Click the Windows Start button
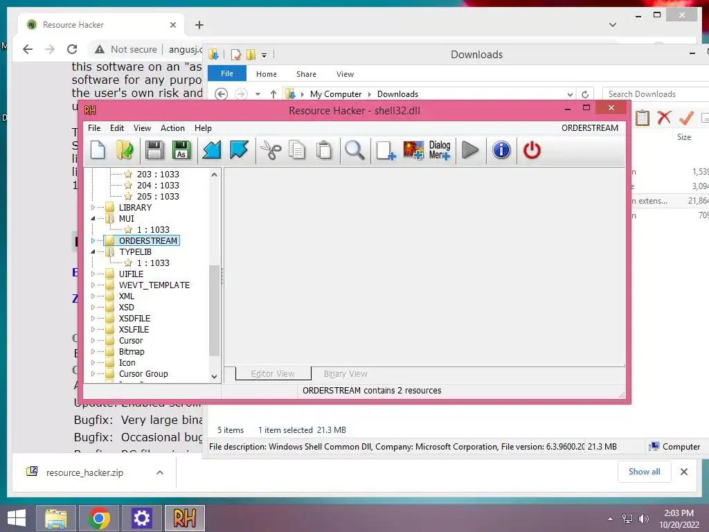This screenshot has width=709, height=532. [x=17, y=518]
